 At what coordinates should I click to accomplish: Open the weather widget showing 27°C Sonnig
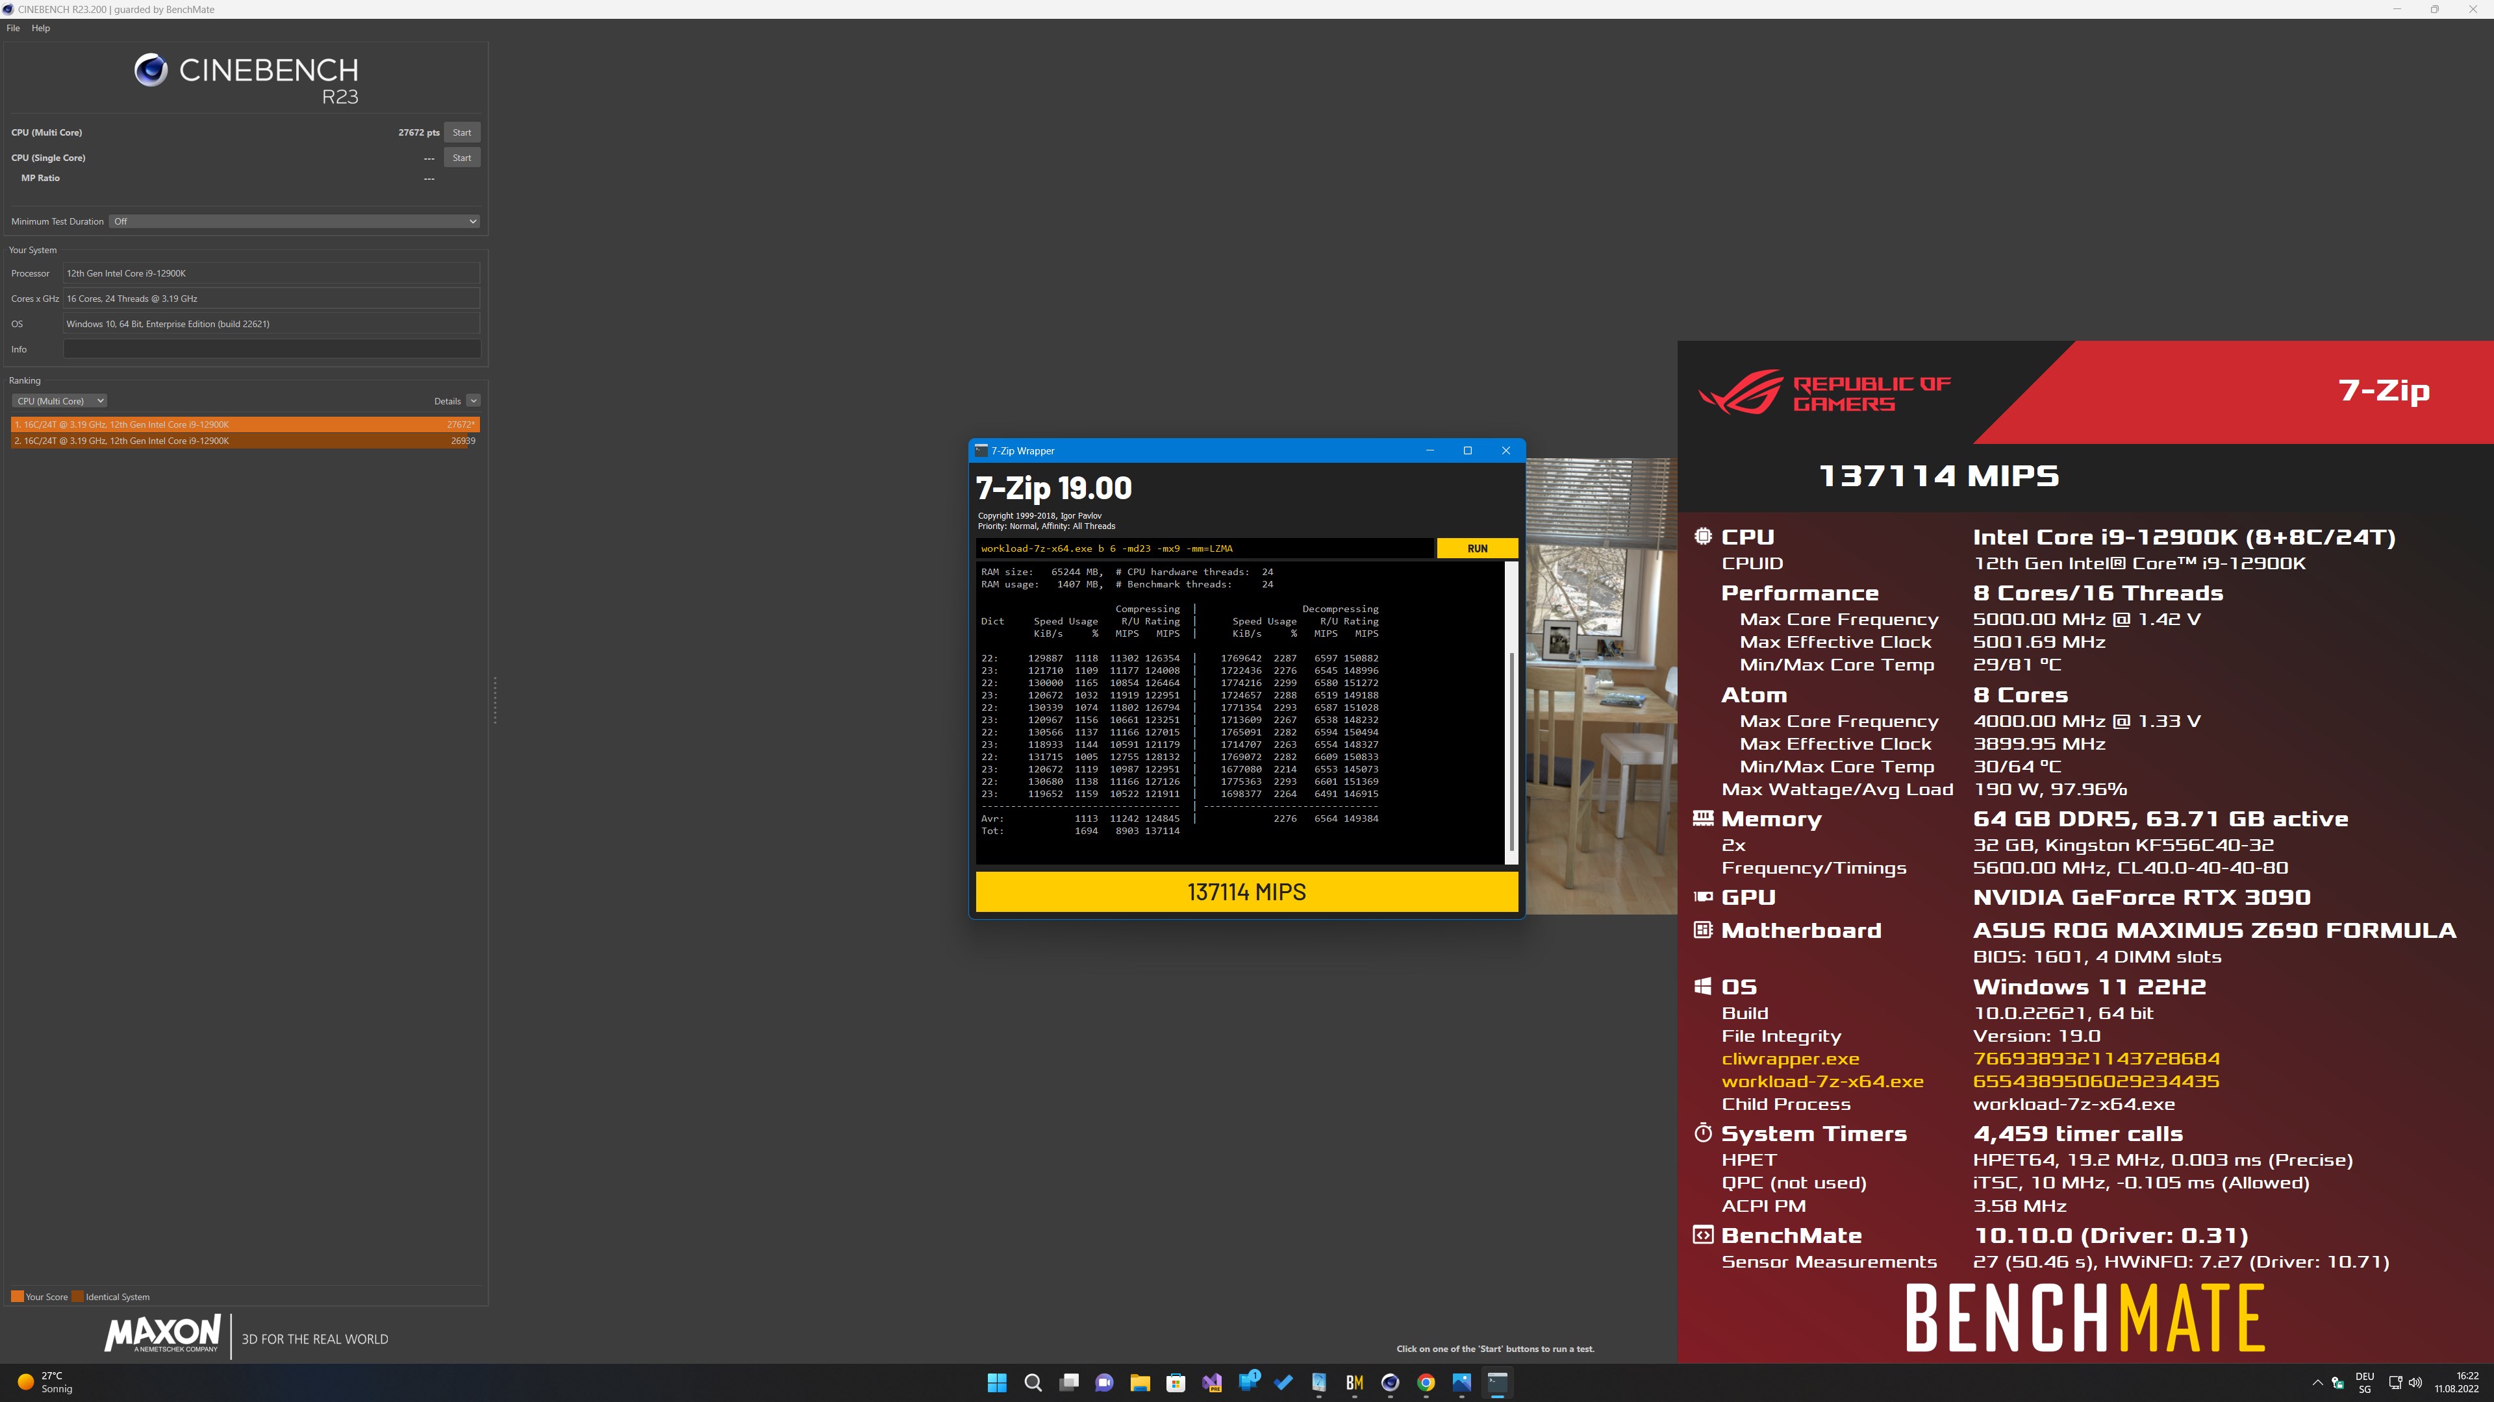pyautogui.click(x=45, y=1383)
